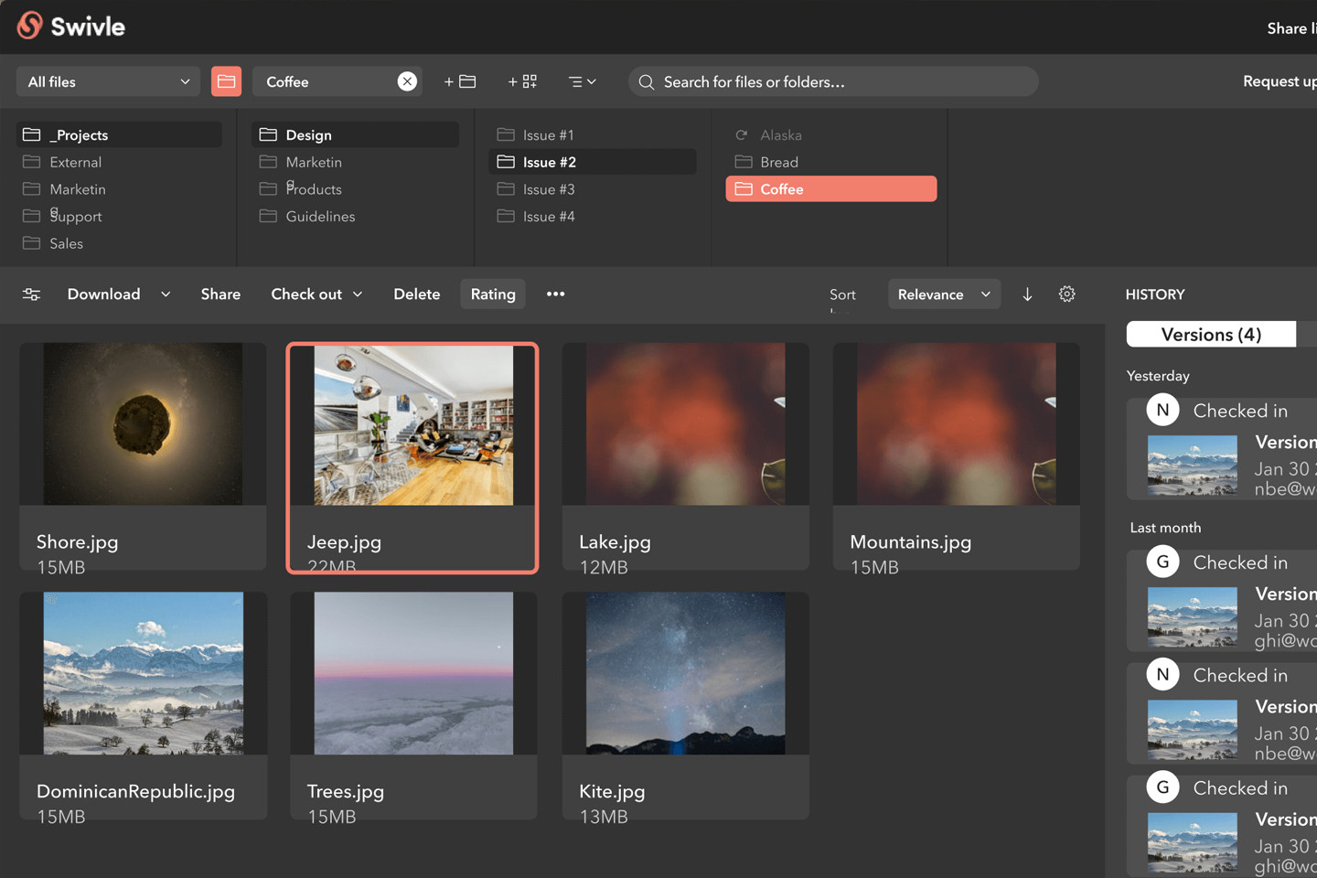Click the add new folder icon
The image size is (1317, 878).
460,81
